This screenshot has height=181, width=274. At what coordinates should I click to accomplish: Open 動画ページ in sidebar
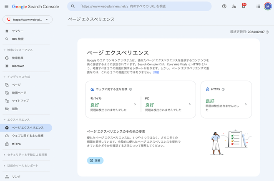click(x=19, y=93)
